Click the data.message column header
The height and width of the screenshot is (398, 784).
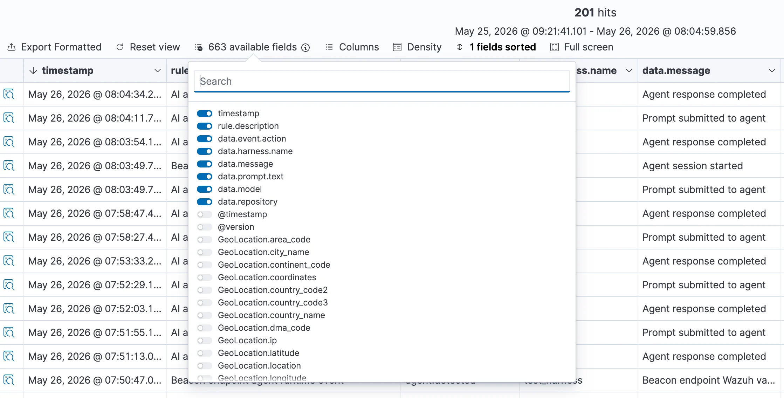coord(709,70)
